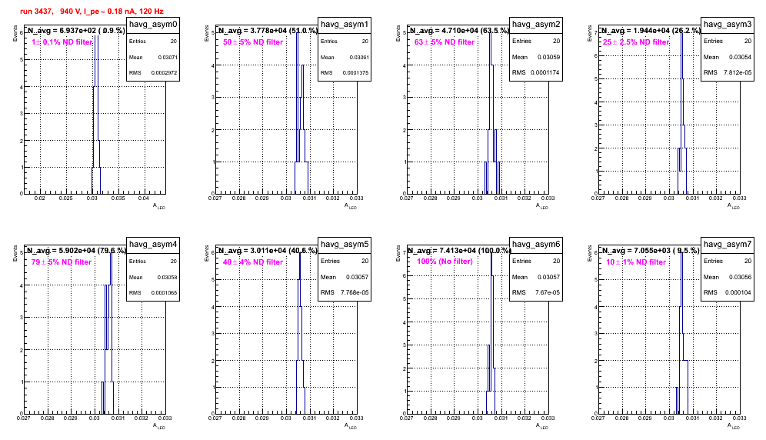Select the havg_asym5 stats box title
766x440 pixels.
345,244
